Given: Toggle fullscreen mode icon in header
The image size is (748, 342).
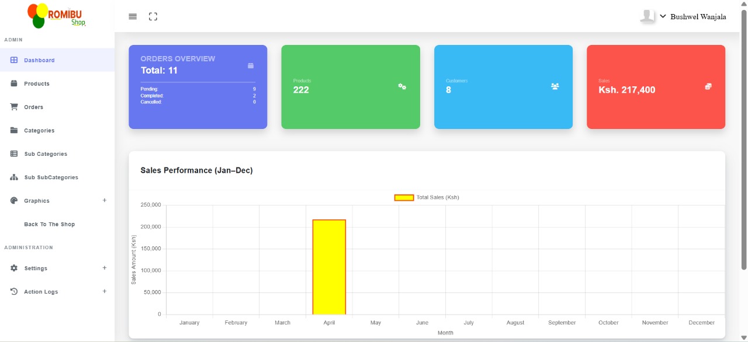Looking at the screenshot, I should (153, 16).
